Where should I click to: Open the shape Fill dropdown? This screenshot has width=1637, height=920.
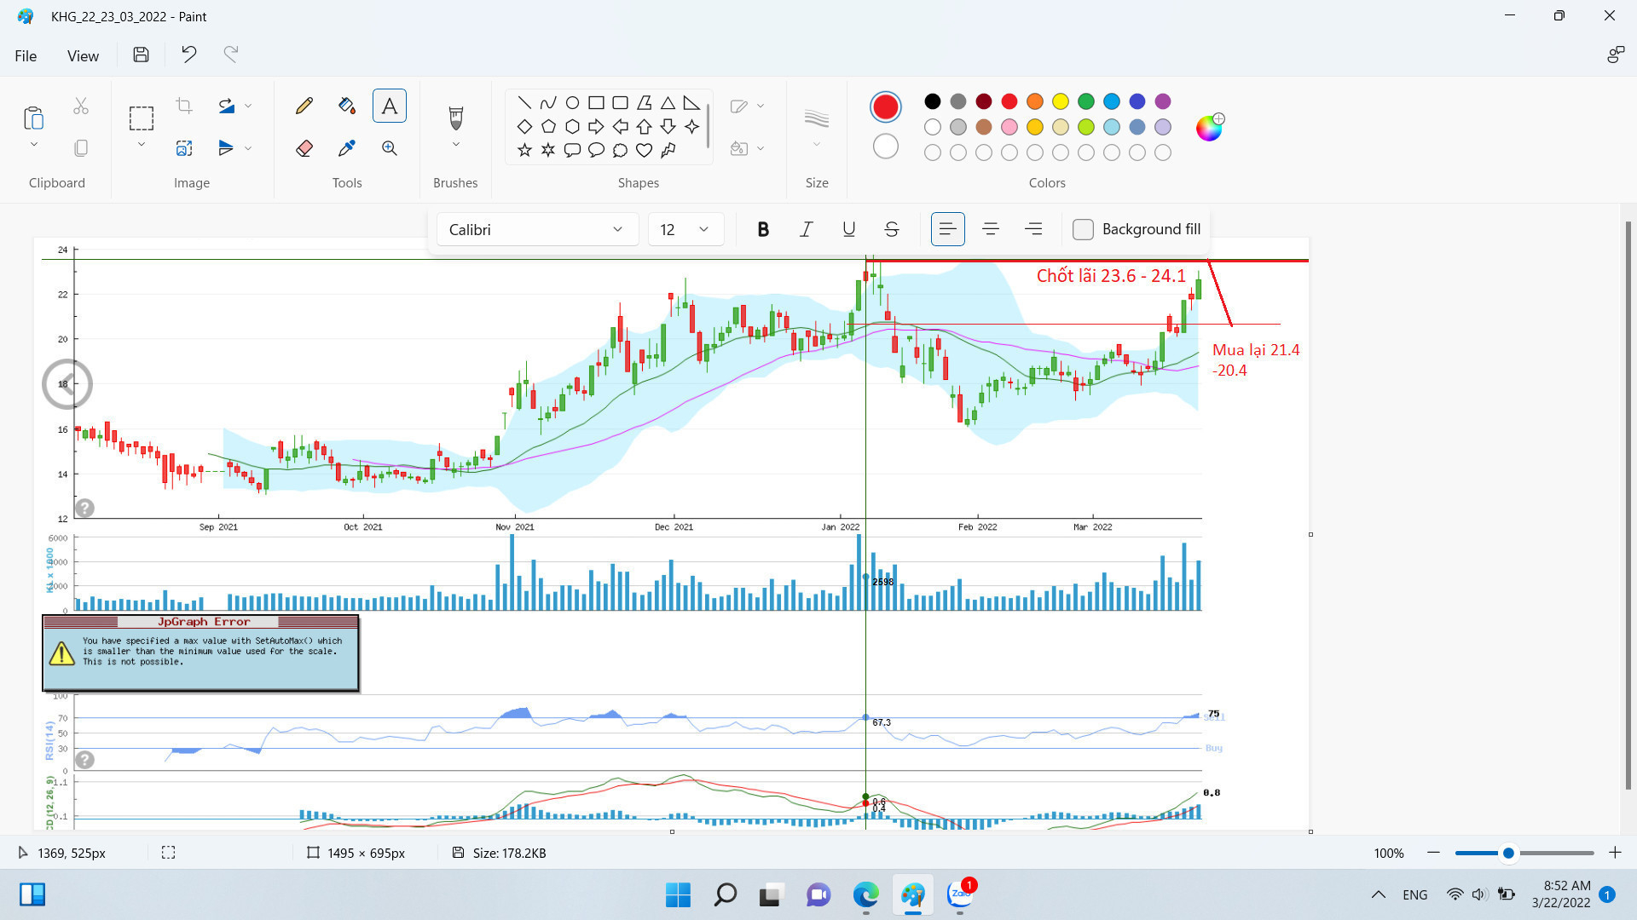[747, 148]
